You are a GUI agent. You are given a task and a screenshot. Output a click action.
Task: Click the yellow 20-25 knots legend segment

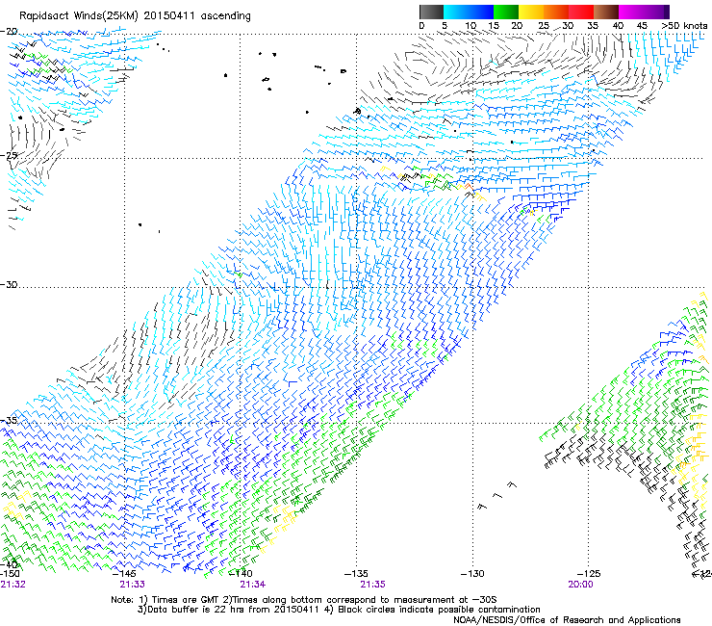(x=531, y=12)
